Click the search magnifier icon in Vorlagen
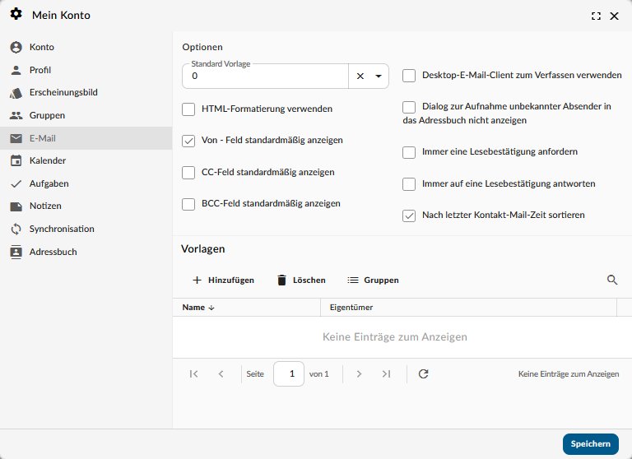 point(612,280)
